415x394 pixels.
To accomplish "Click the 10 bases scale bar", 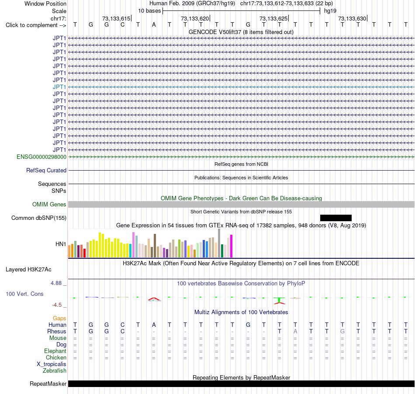I will [242, 11].
